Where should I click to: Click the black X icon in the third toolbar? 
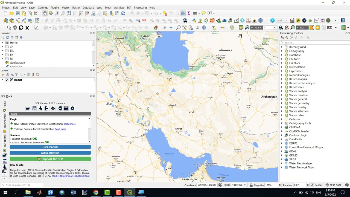pyautogui.click(x=27, y=28)
